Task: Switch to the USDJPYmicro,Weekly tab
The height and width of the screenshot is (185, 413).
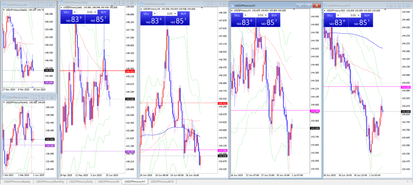Action: click(17, 182)
